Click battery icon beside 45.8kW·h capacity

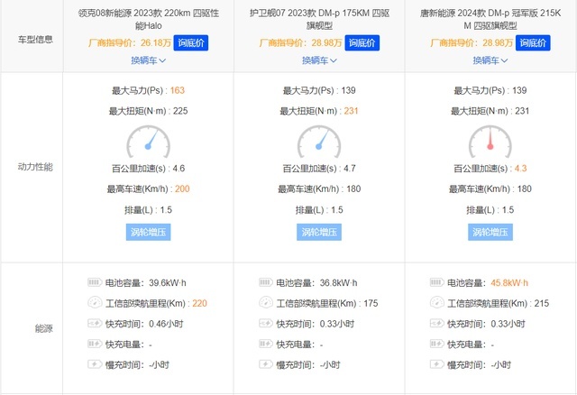pos(436,282)
